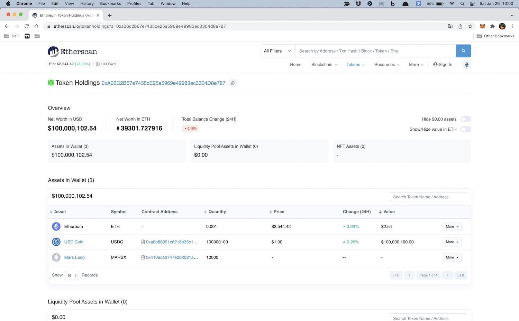
Task: Open the MetaMask fox extension
Action: pyautogui.click(x=482, y=26)
